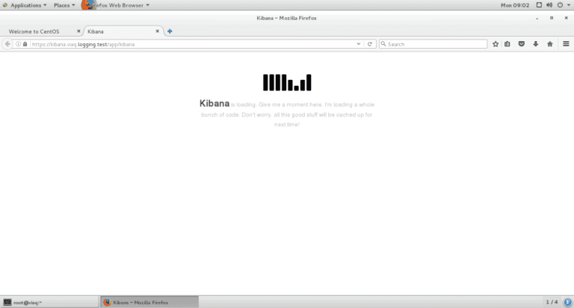The image size is (574, 308).
Task: Close the Firefox window
Action: tap(566, 18)
